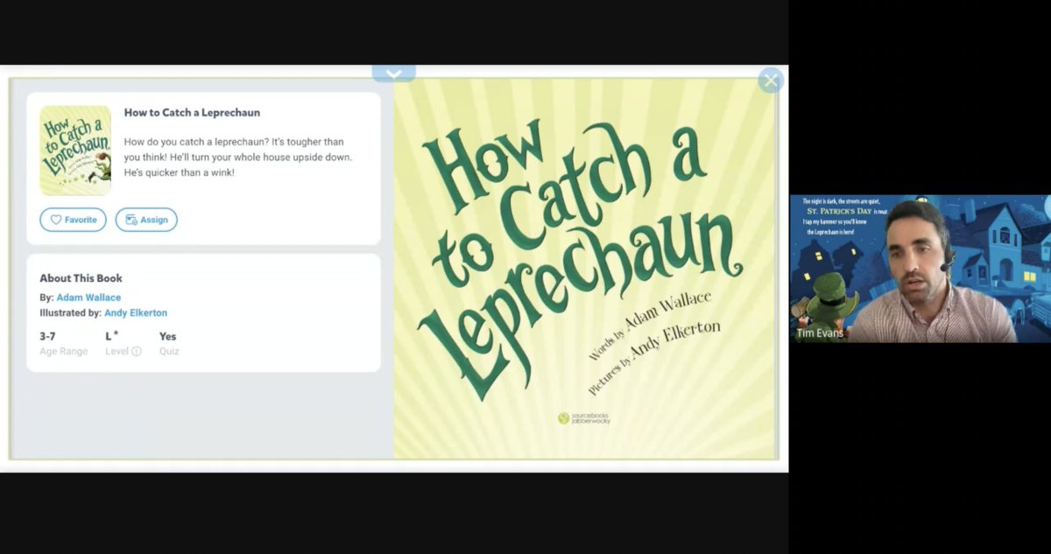Image resolution: width=1051 pixels, height=554 pixels.
Task: Click the large book title page image
Action: coord(585,269)
